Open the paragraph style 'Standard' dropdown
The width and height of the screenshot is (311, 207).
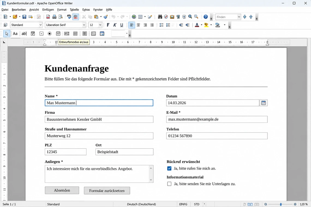[40, 25]
